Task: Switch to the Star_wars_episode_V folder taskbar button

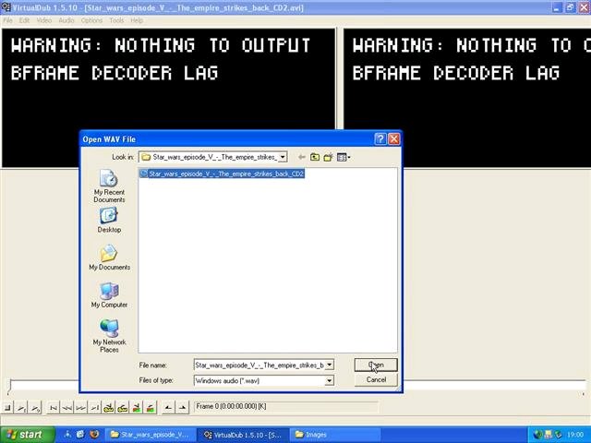Action: 150,435
